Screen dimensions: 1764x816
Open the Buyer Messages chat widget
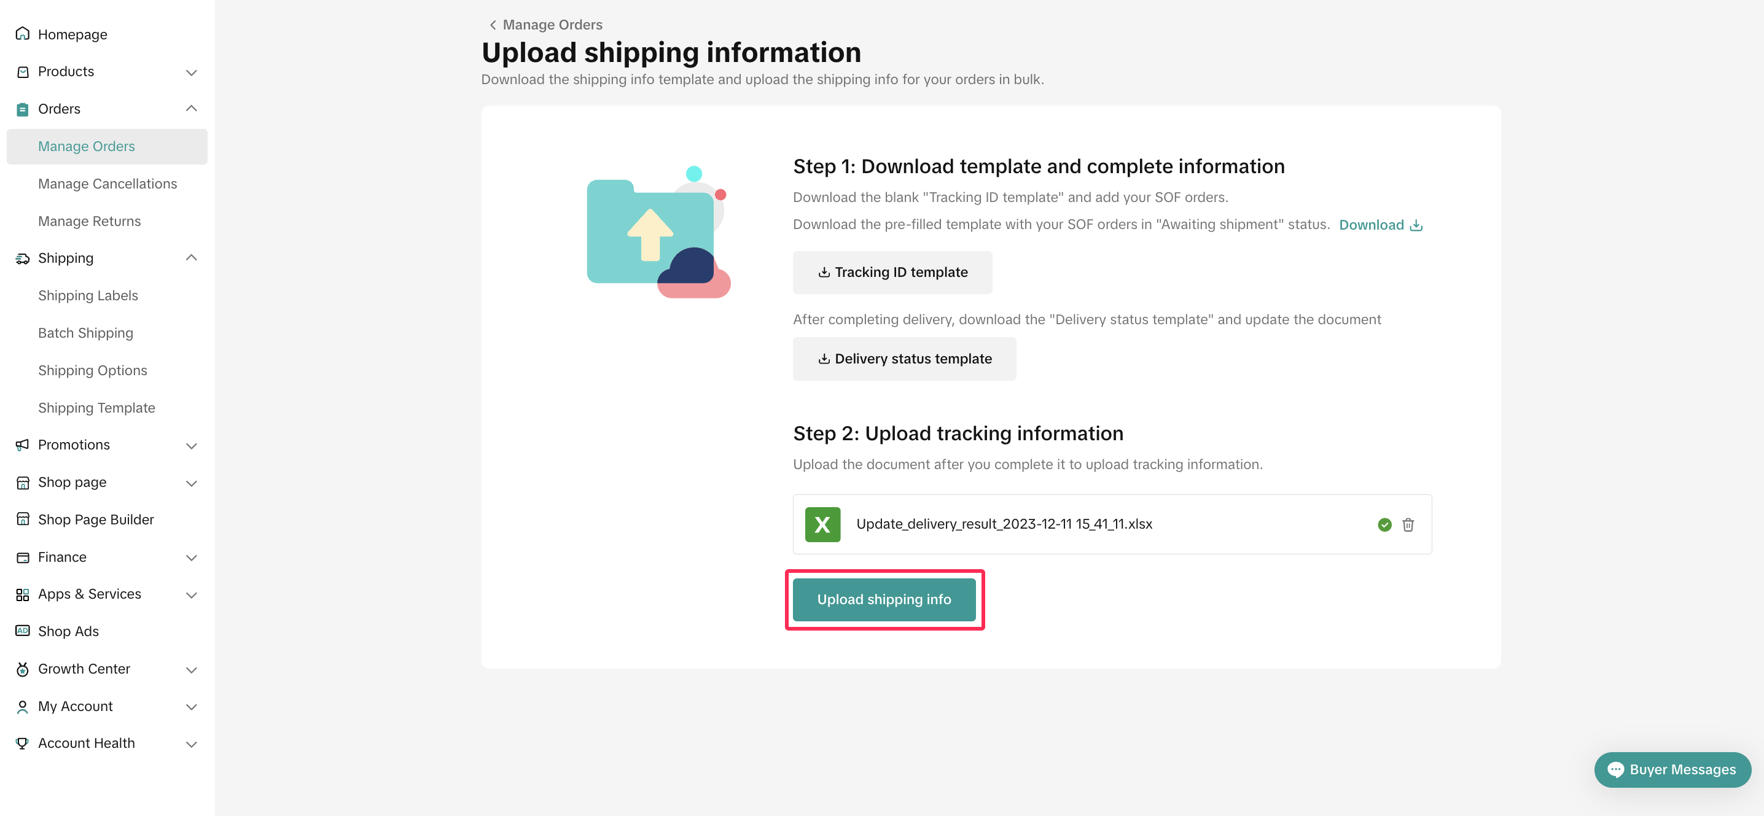tap(1671, 769)
